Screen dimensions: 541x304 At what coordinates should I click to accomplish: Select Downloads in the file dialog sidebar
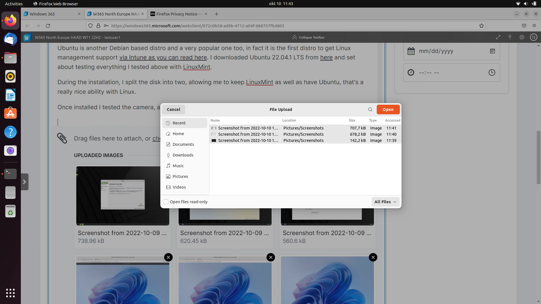[185, 155]
